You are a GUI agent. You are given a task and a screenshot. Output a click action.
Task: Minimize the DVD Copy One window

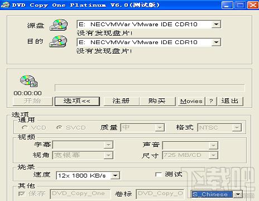point(227,5)
